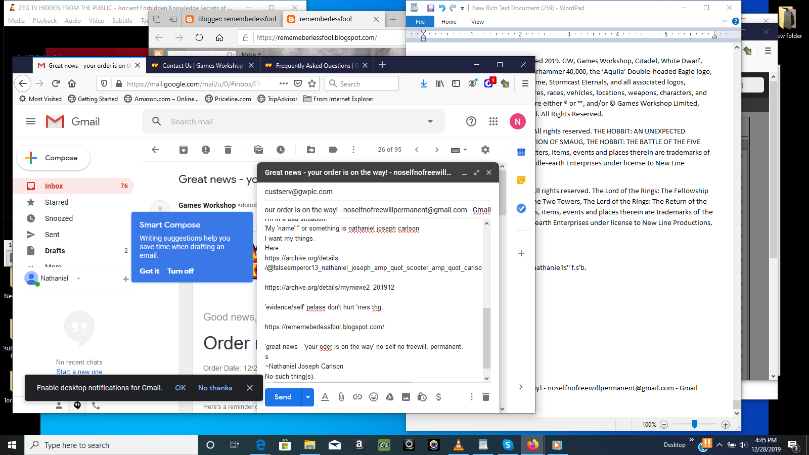Click the Send button
809x455 pixels.
pyautogui.click(x=283, y=397)
